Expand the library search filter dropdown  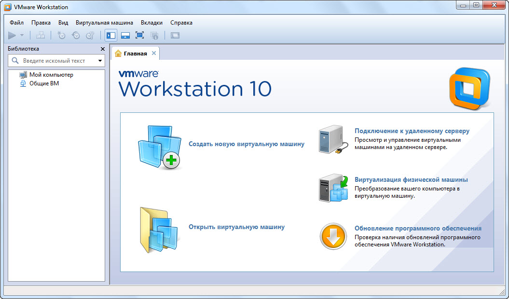pyautogui.click(x=100, y=61)
